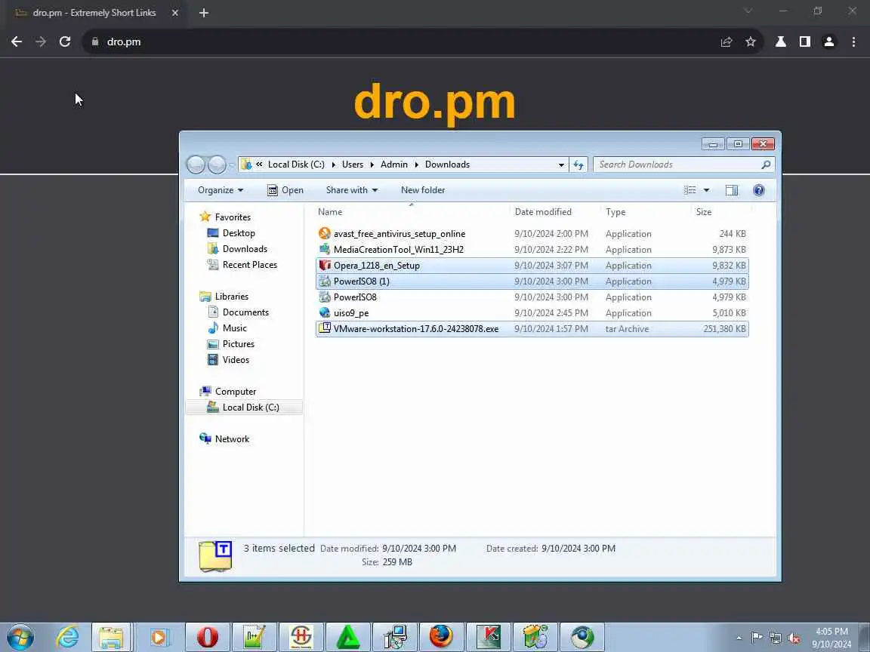The image size is (870, 652).
Task: Click the muted volume tray icon
Action: pos(794,638)
